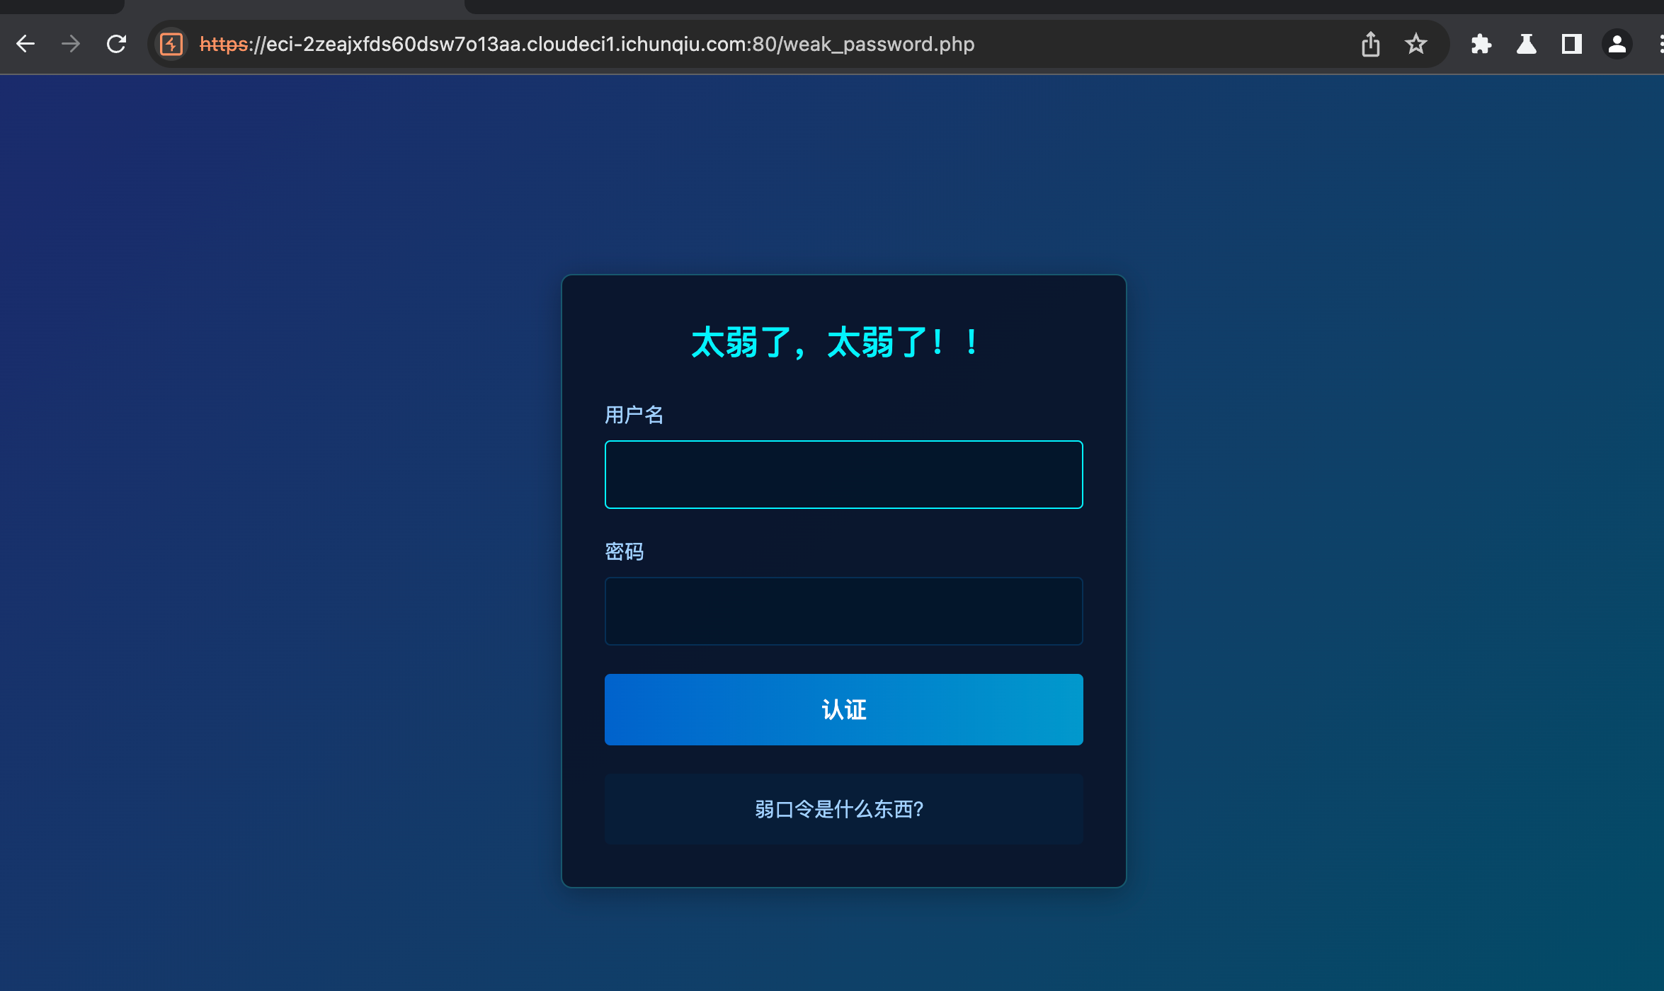The height and width of the screenshot is (991, 1664).
Task: Open the 弱口令是什么东西? hint
Action: [x=840, y=808]
